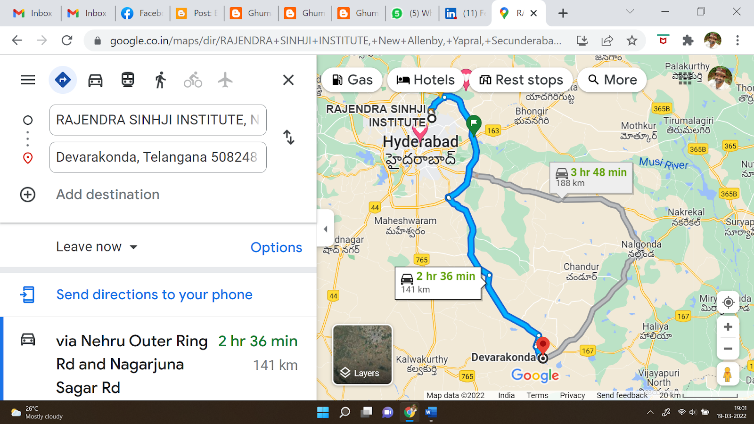Select the flights travel mode
This screenshot has height=424, width=754.
tap(225, 80)
